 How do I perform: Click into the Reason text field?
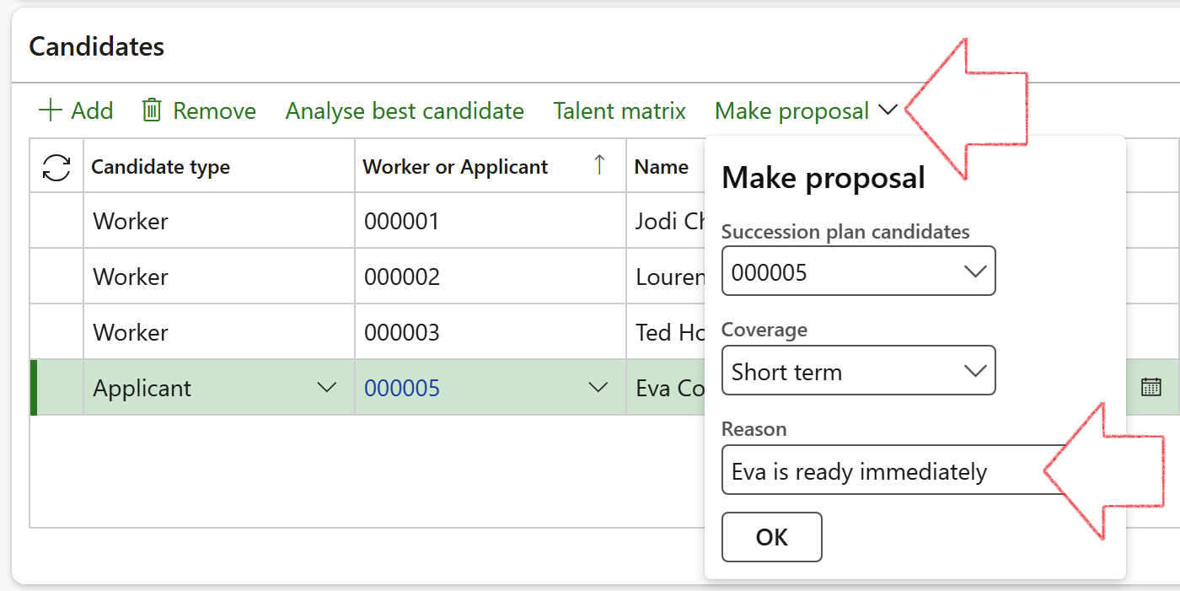click(885, 471)
